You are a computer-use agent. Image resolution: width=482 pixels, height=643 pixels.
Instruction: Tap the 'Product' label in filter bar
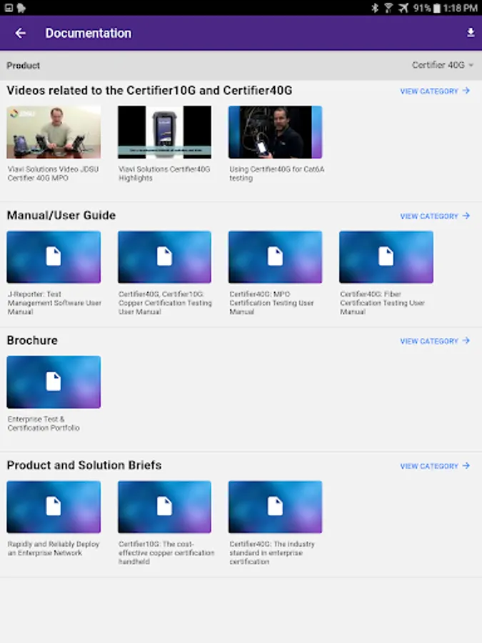pyautogui.click(x=24, y=66)
